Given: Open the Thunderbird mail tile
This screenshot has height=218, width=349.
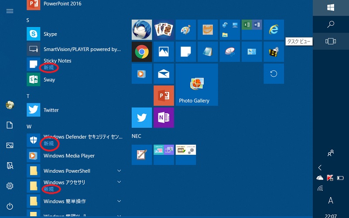Looking at the screenshot, I should [142, 30].
